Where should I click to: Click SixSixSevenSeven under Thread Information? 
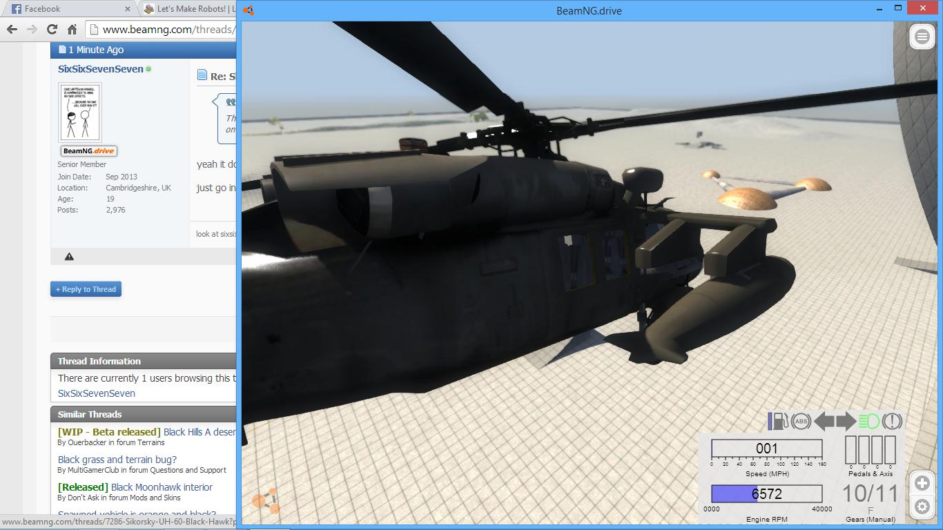click(97, 393)
